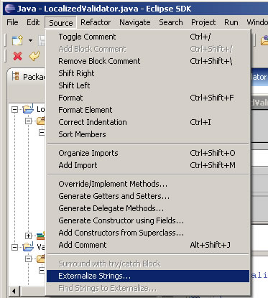Collapse the Lo project tree node
The image size is (268, 298).
tap(15, 110)
